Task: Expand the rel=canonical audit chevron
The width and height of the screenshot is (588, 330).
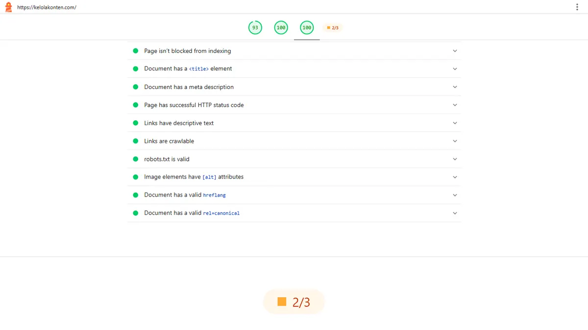Action: pyautogui.click(x=455, y=213)
